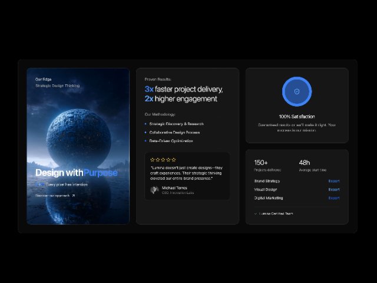This screenshot has width=377, height=283.
Task: Click the Michael Torres testimonial quote
Action: [186, 173]
